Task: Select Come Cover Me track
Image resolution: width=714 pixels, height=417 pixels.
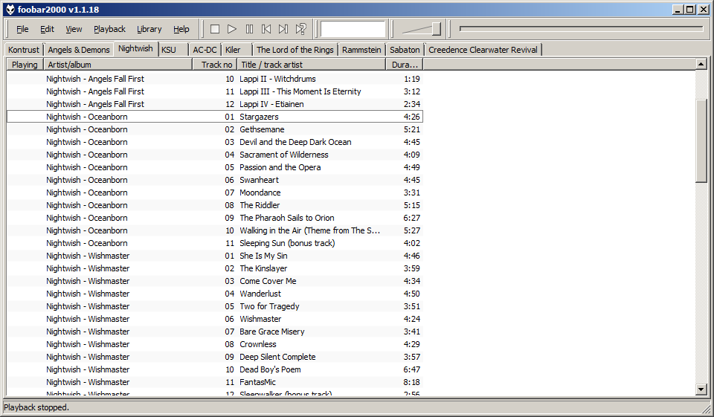Action: pos(215,281)
